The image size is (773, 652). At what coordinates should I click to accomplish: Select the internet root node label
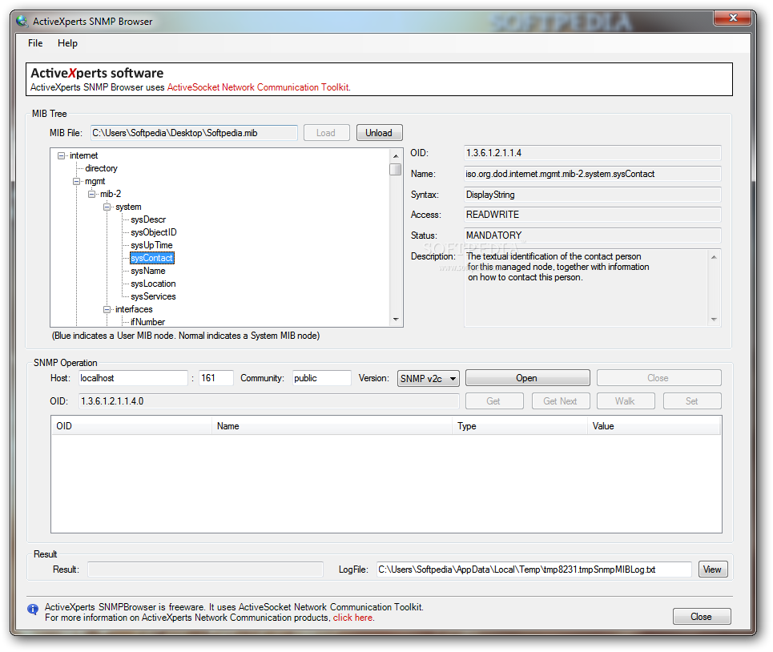84,155
